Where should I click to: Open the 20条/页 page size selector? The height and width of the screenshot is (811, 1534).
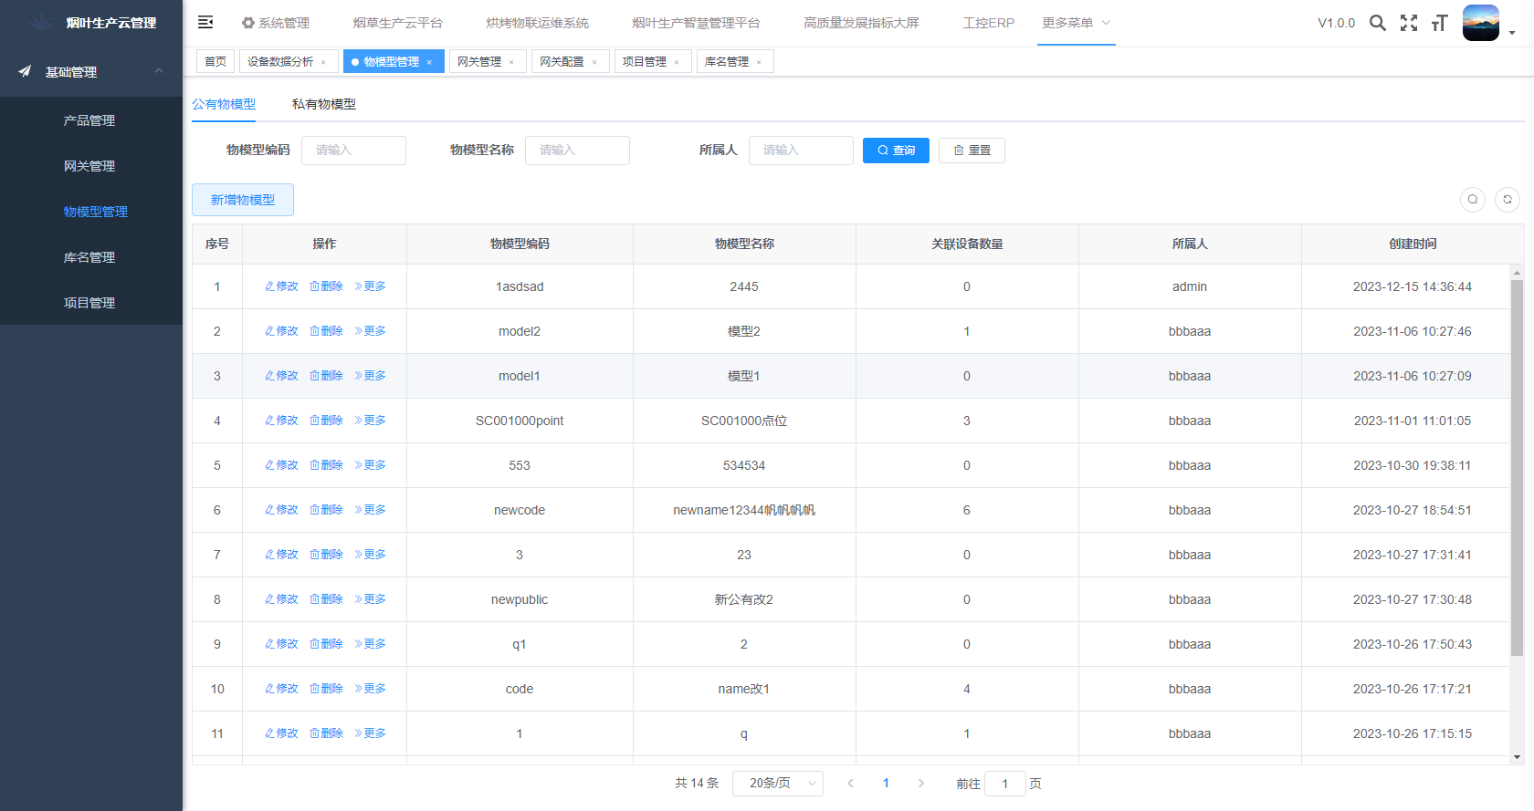pos(777,784)
